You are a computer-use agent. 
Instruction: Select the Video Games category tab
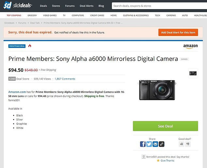[x=50, y=15]
